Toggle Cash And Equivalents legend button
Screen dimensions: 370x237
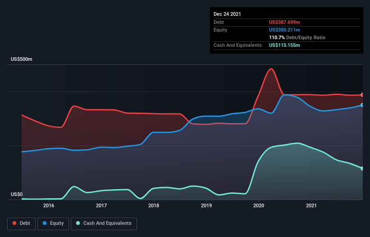(x=104, y=223)
